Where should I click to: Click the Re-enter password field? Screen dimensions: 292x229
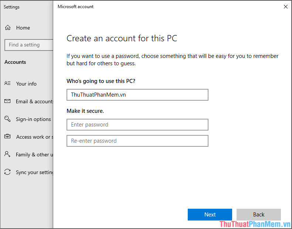click(x=137, y=141)
